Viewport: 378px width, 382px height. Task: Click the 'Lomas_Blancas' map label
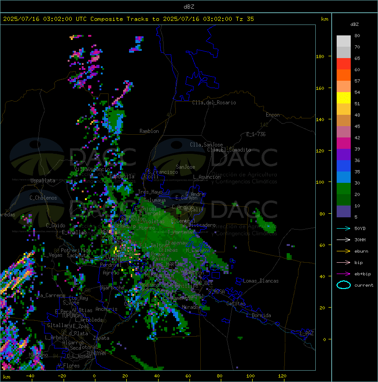point(261,281)
